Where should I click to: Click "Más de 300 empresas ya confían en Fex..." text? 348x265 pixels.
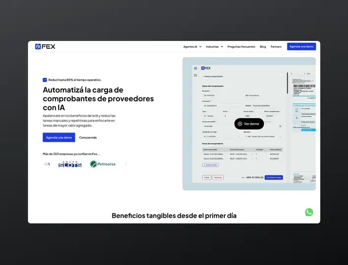(x=71, y=154)
